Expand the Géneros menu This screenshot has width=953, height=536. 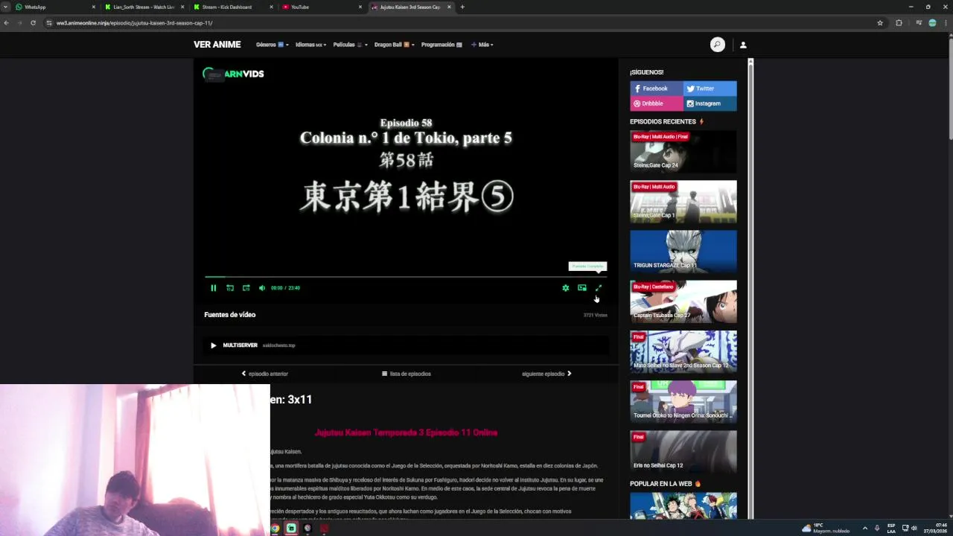pos(272,45)
